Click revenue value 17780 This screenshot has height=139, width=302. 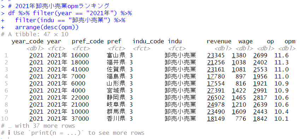[x=216, y=76]
